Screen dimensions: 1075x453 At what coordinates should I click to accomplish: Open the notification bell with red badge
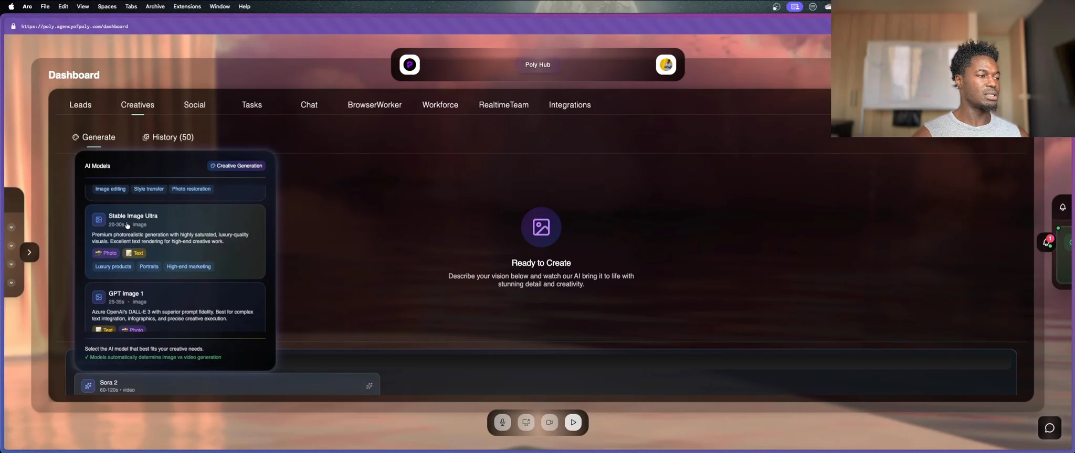1046,242
